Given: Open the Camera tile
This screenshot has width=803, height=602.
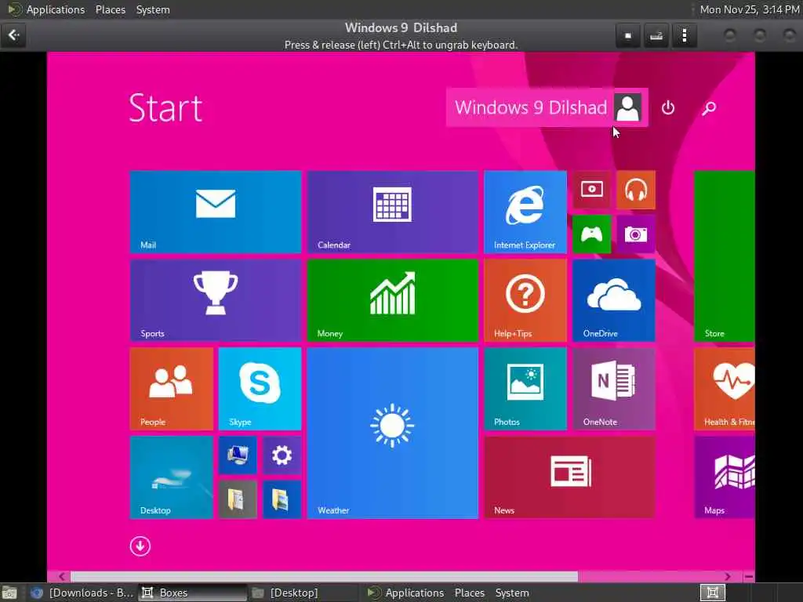Looking at the screenshot, I should (636, 234).
